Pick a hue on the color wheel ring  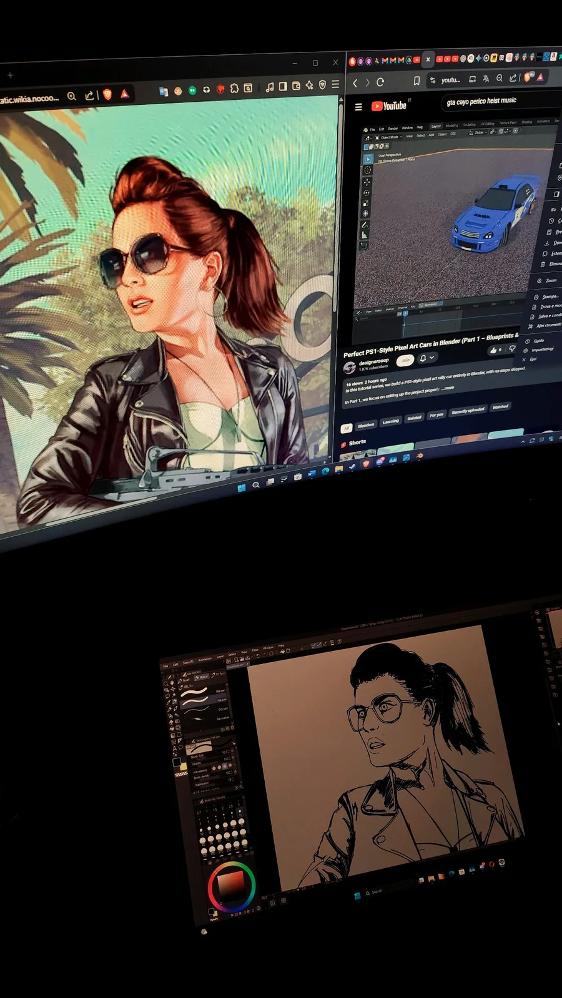point(232,886)
